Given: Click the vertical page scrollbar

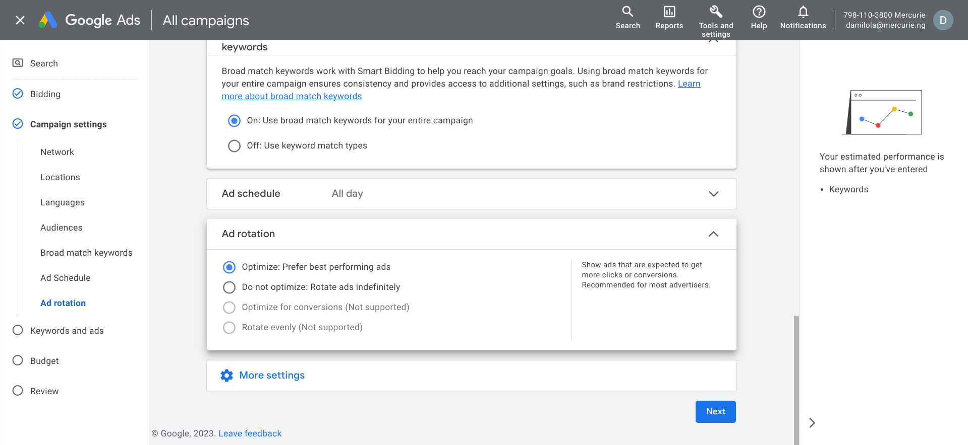Looking at the screenshot, I should [x=796, y=378].
